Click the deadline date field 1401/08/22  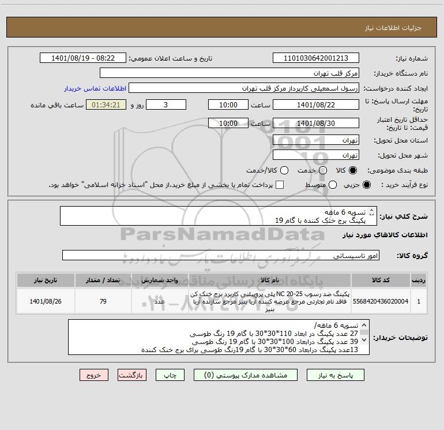316,104
